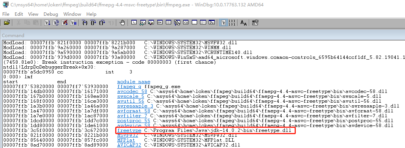Click the AVICAP32 module link
Image resolution: width=405 pixels, height=148 pixels.
129,145
